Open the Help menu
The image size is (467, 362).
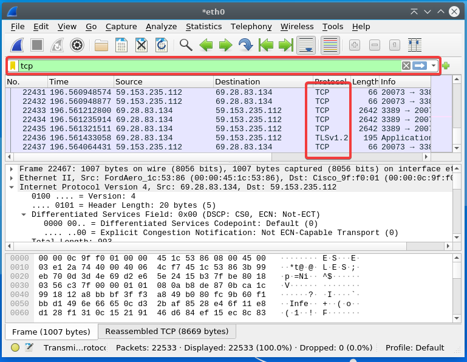pyautogui.click(x=361, y=27)
